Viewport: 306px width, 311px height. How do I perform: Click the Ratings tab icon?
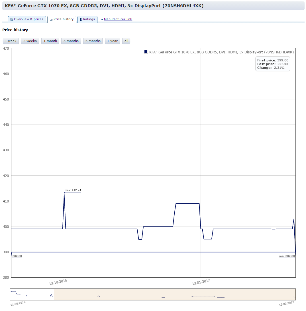pos(81,19)
